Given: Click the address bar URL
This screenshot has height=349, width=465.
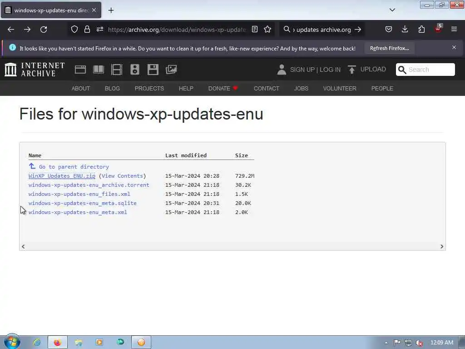Looking at the screenshot, I should click(177, 30).
